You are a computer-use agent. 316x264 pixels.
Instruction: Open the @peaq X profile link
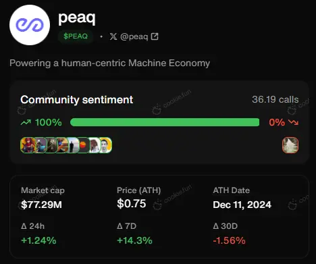[134, 36]
